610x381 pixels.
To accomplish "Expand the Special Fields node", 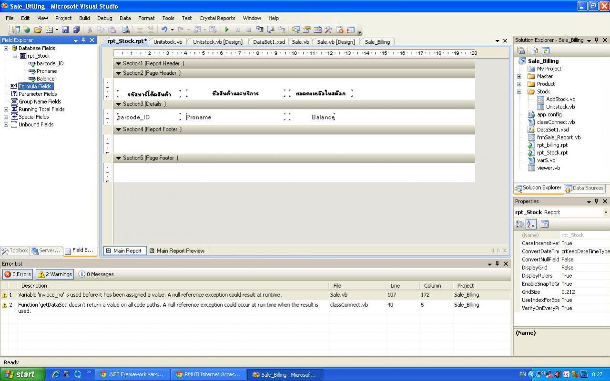I will tap(6, 117).
